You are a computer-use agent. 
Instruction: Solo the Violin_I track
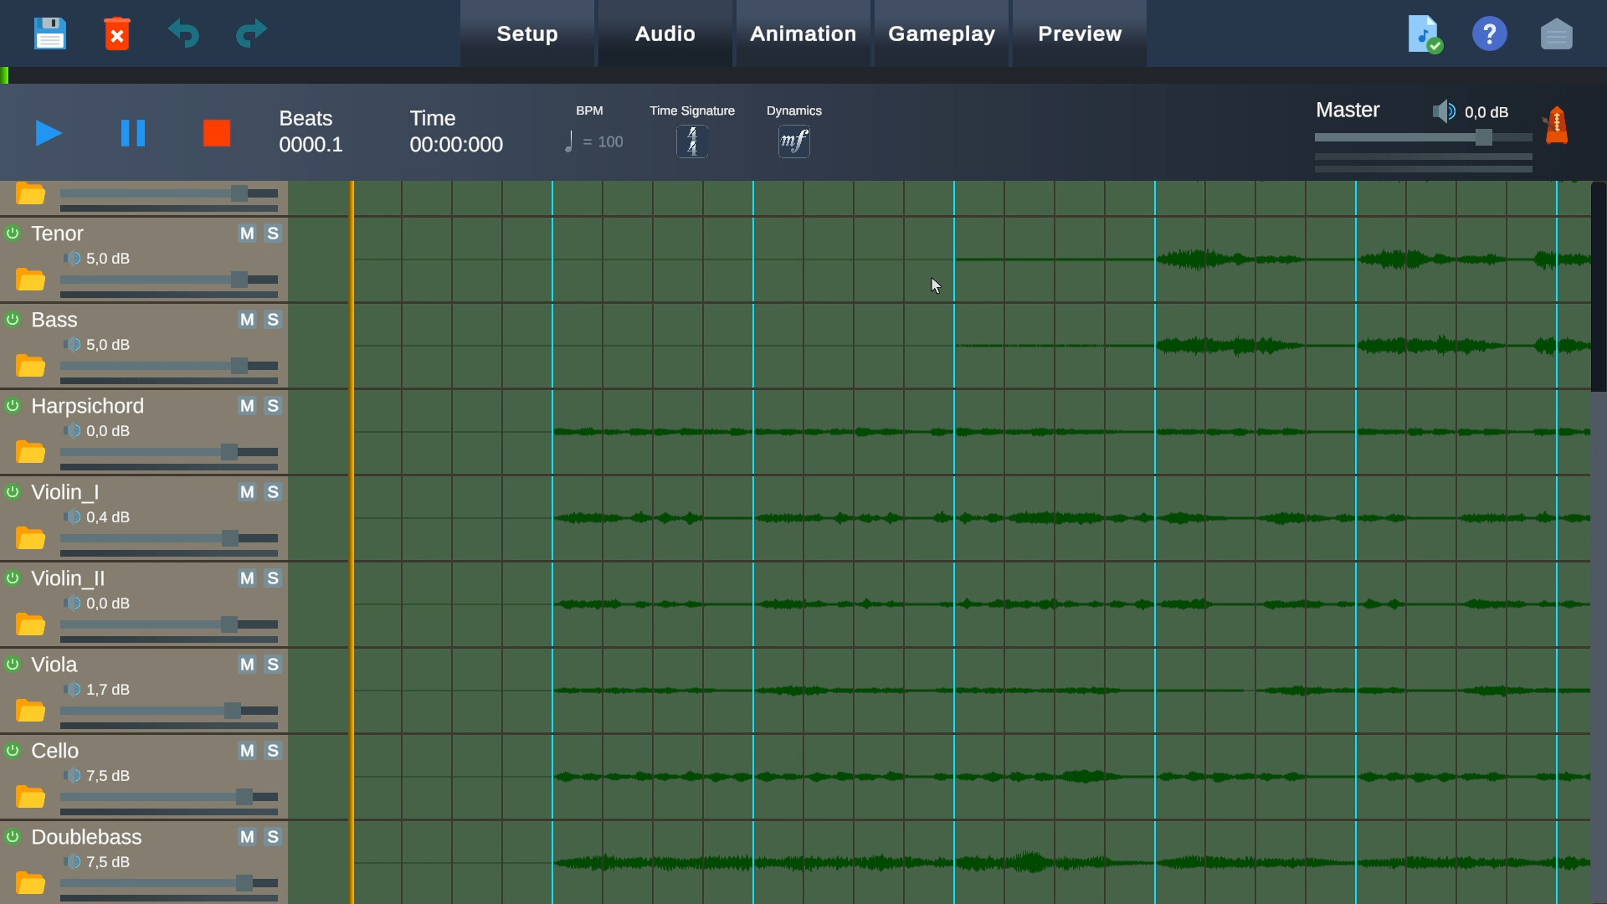pyautogui.click(x=273, y=493)
